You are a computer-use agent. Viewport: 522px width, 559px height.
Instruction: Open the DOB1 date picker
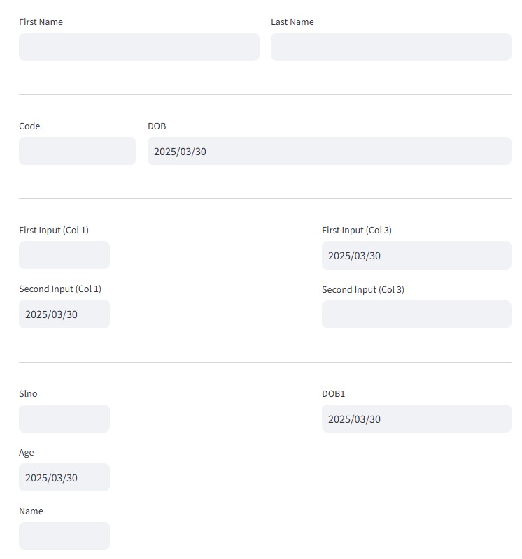pos(416,419)
